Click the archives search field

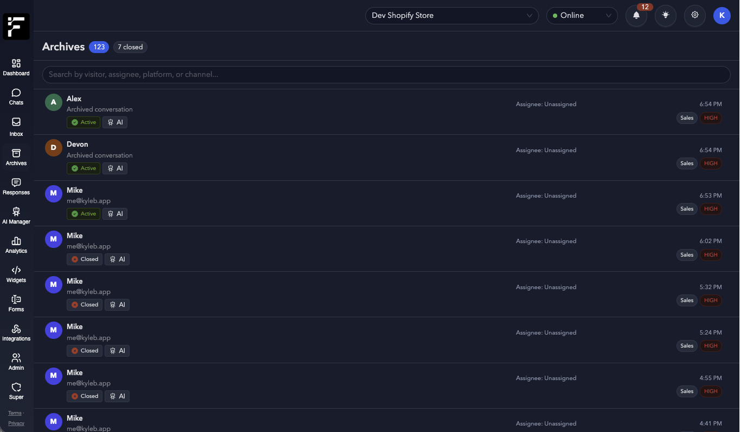coord(386,75)
